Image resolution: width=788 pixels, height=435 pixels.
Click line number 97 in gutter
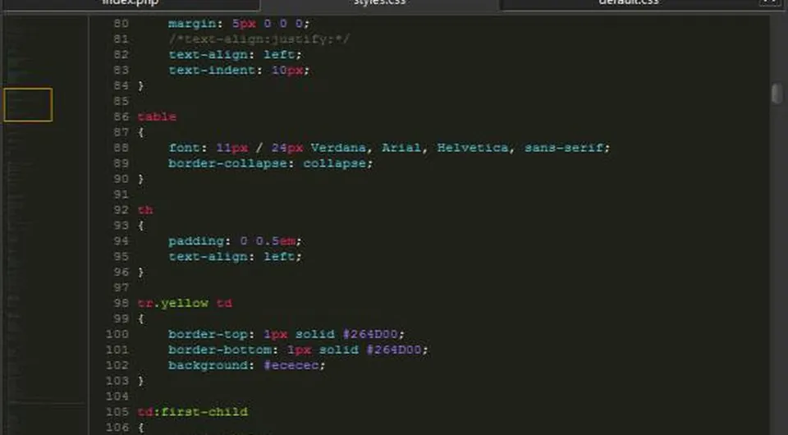click(x=121, y=288)
